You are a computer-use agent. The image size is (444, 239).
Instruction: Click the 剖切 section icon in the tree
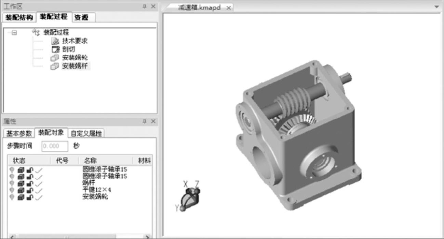click(55, 49)
